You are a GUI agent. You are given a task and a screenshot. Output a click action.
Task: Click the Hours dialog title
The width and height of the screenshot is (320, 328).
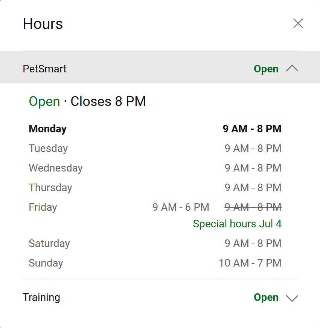coord(43,24)
